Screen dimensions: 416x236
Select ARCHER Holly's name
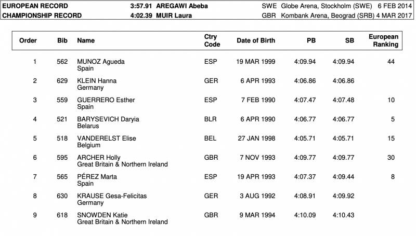point(99,158)
